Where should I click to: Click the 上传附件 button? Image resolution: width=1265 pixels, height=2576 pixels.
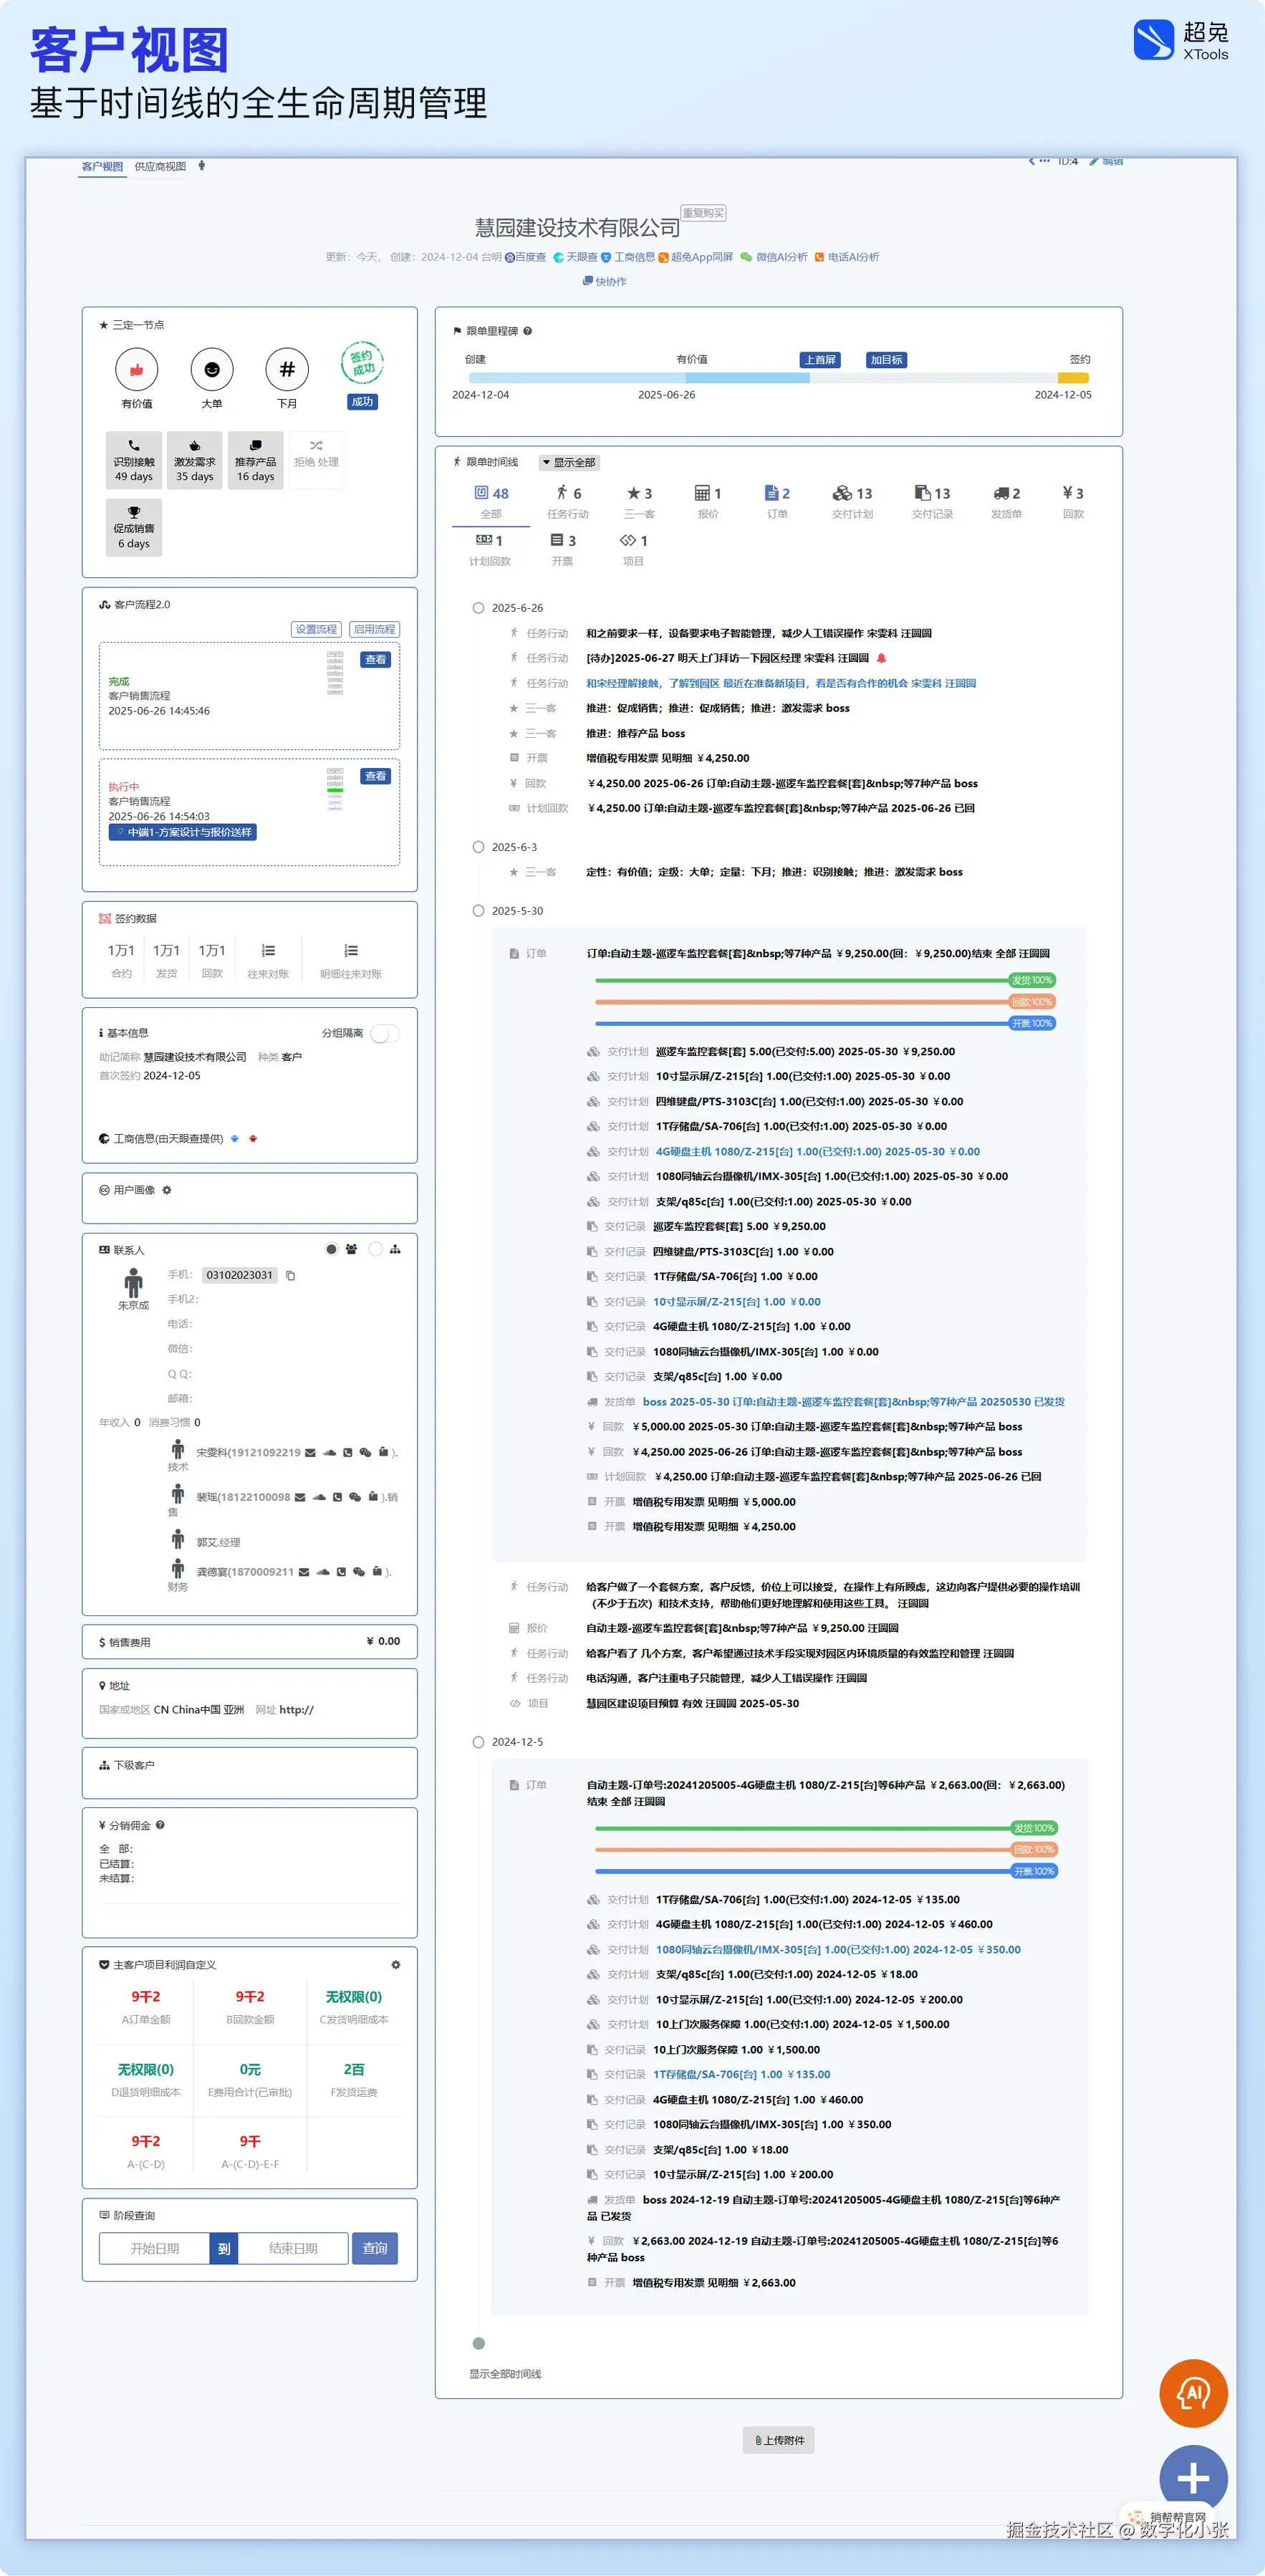779,2440
